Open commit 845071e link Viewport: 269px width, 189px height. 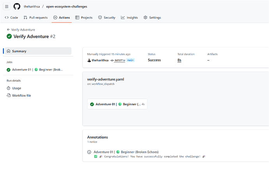coord(120,60)
